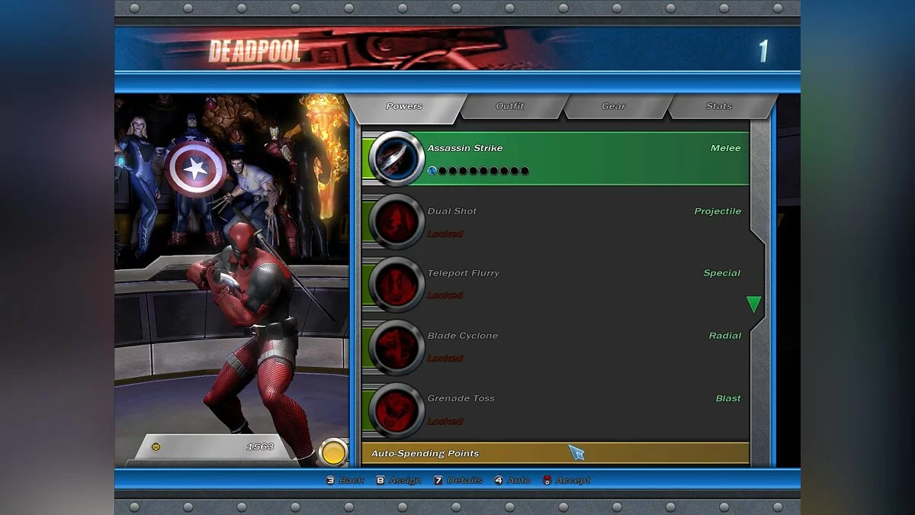915x515 pixels.
Task: Click the Auto-Spending Points bar
Action: point(555,453)
